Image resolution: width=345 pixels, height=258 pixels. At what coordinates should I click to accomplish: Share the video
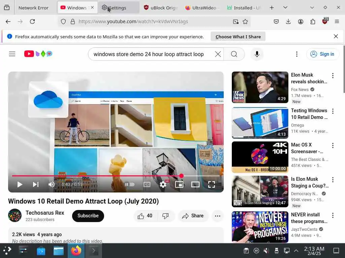click(x=193, y=216)
